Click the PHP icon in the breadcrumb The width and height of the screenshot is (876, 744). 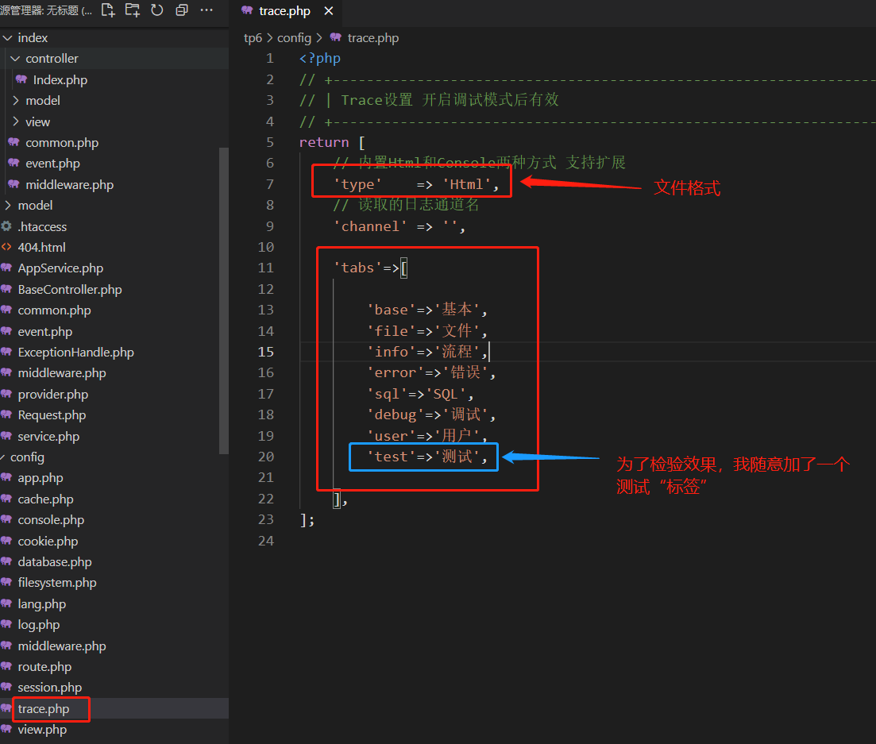[x=335, y=37]
